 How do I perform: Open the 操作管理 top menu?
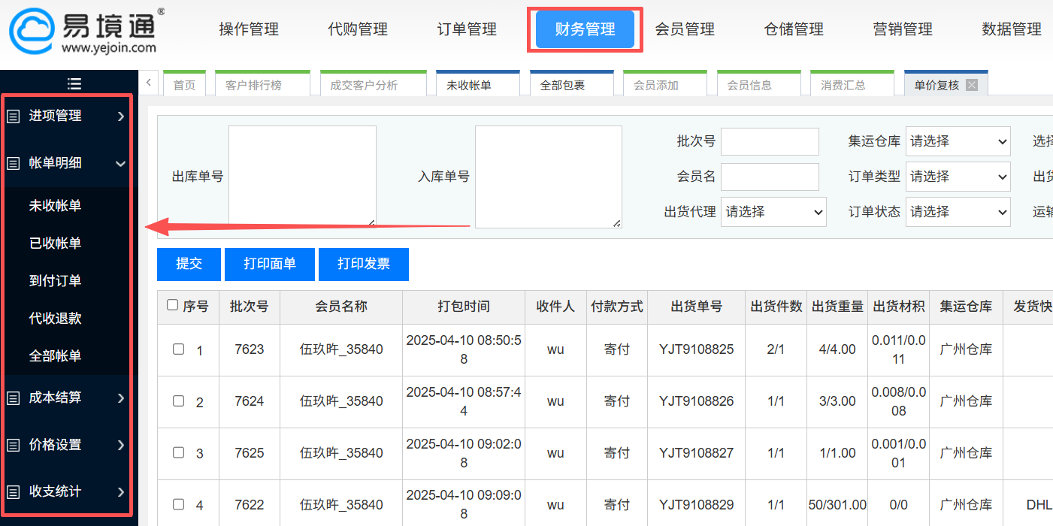pyautogui.click(x=249, y=29)
